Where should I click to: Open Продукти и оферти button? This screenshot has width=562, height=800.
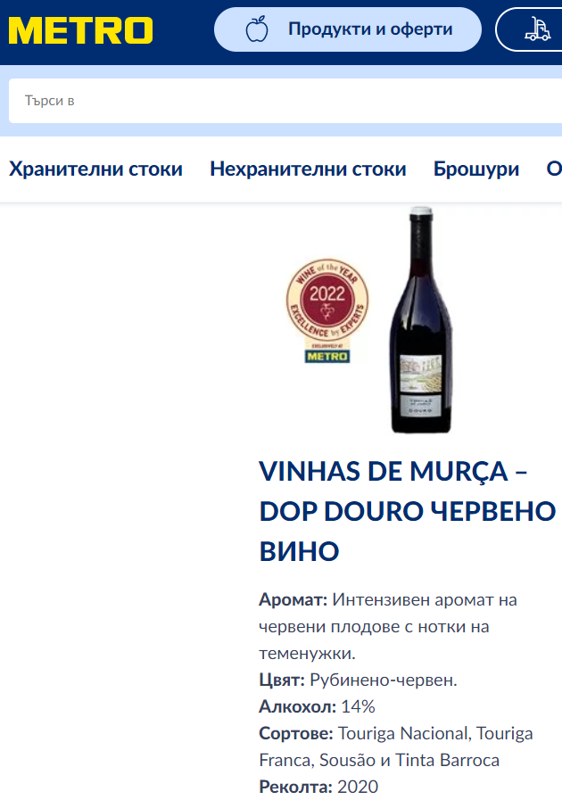[x=348, y=29]
